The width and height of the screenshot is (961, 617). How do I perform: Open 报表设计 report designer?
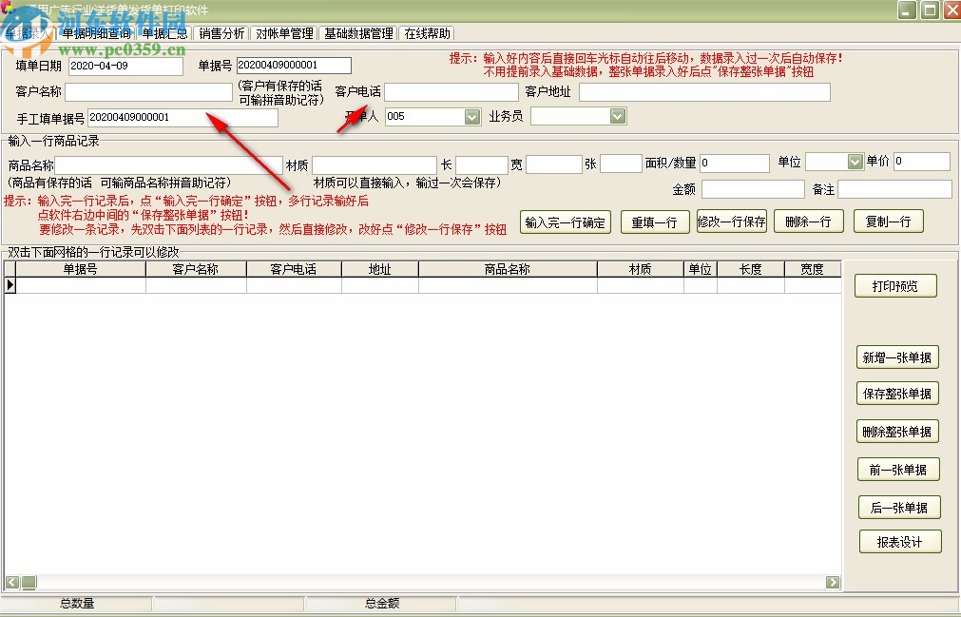click(x=900, y=542)
